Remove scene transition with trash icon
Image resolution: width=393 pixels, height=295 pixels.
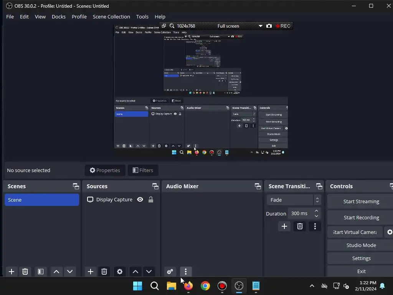(x=300, y=226)
